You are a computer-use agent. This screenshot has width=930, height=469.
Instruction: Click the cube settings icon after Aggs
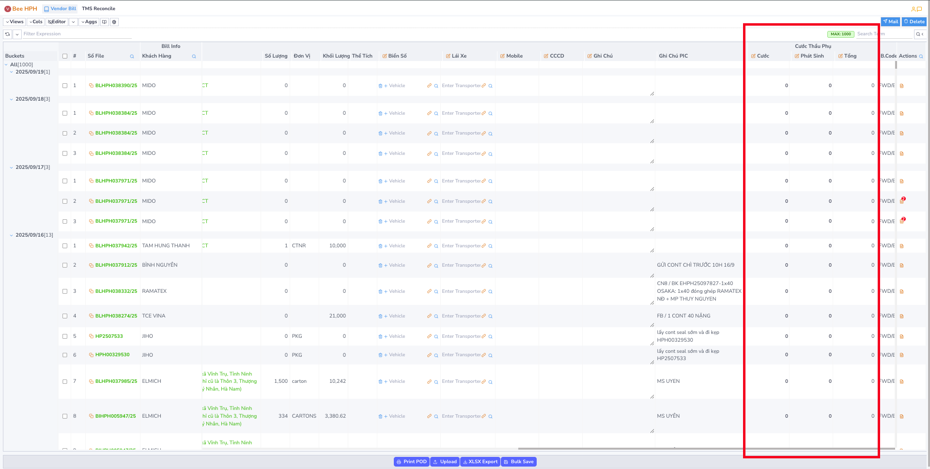[x=114, y=22]
